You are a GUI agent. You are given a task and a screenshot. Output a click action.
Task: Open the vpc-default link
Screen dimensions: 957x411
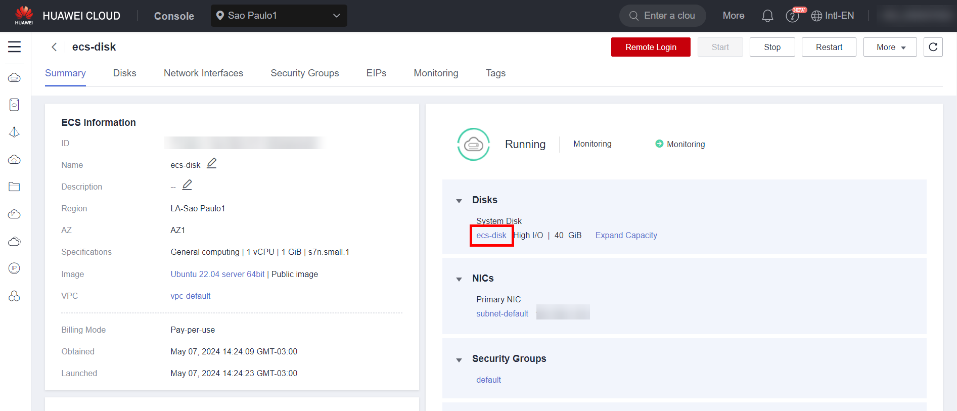pyautogui.click(x=190, y=296)
